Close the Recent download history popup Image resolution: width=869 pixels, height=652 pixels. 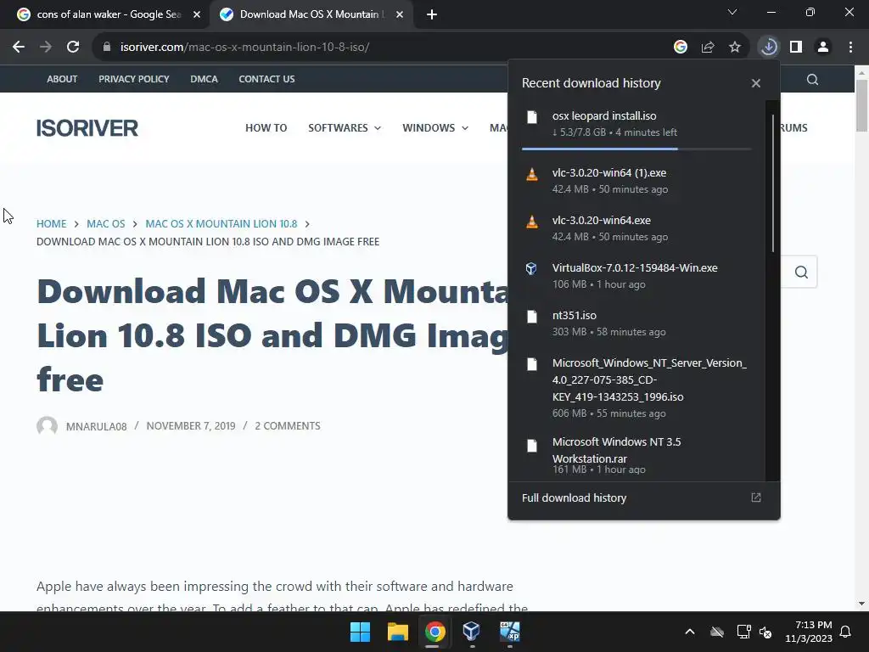click(x=756, y=83)
